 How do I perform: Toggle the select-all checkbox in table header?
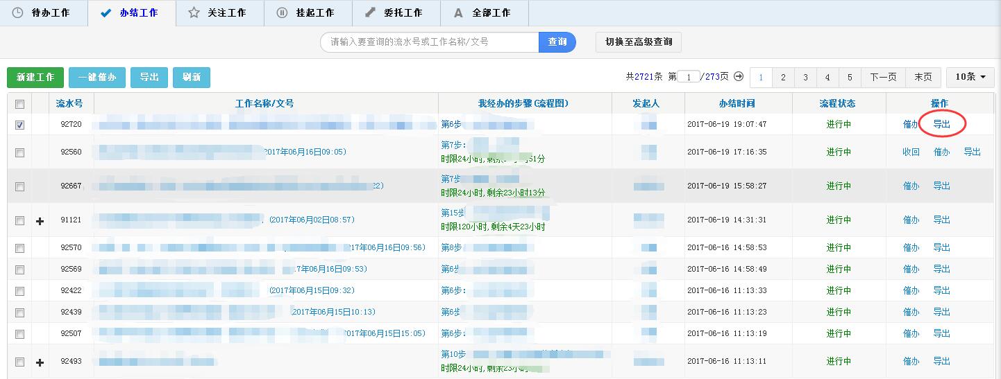click(19, 104)
